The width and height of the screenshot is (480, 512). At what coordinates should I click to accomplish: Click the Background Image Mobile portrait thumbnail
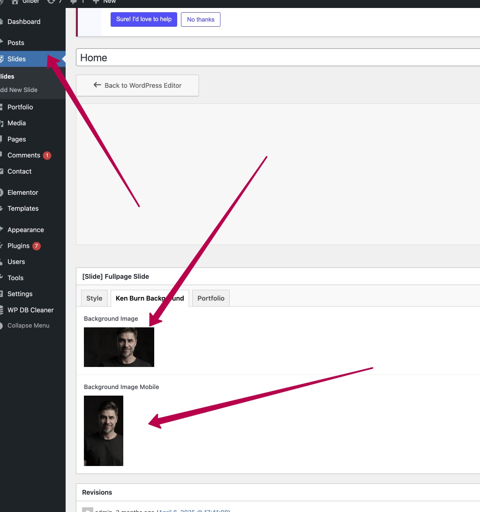104,430
